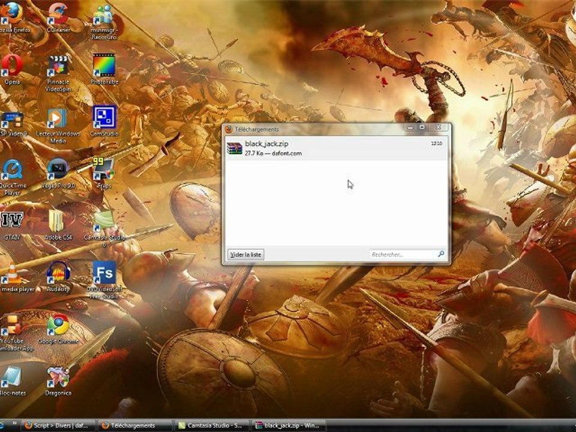The width and height of the screenshot is (576, 432).
Task: Close the Téléchargements window
Action: point(438,127)
